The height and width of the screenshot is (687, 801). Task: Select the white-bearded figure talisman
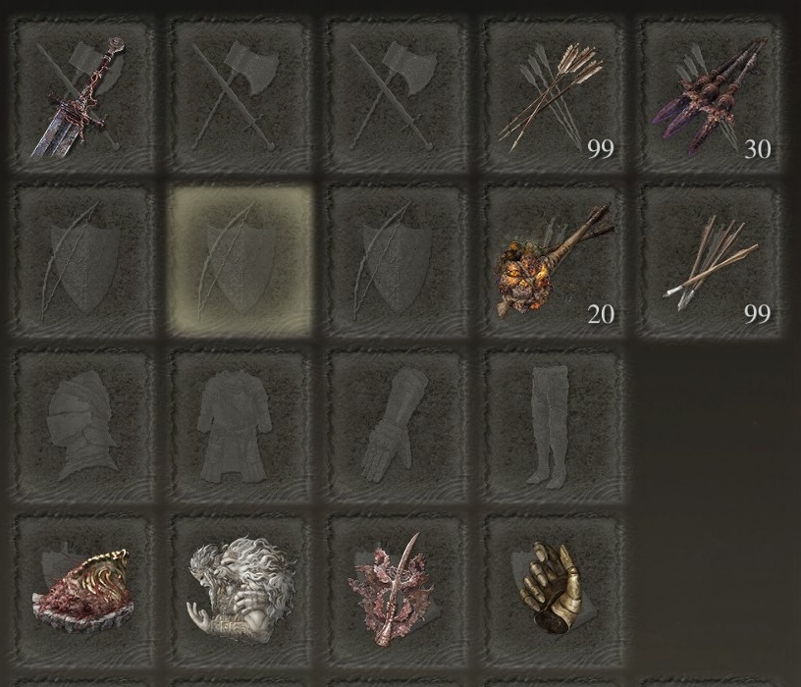tap(240, 591)
